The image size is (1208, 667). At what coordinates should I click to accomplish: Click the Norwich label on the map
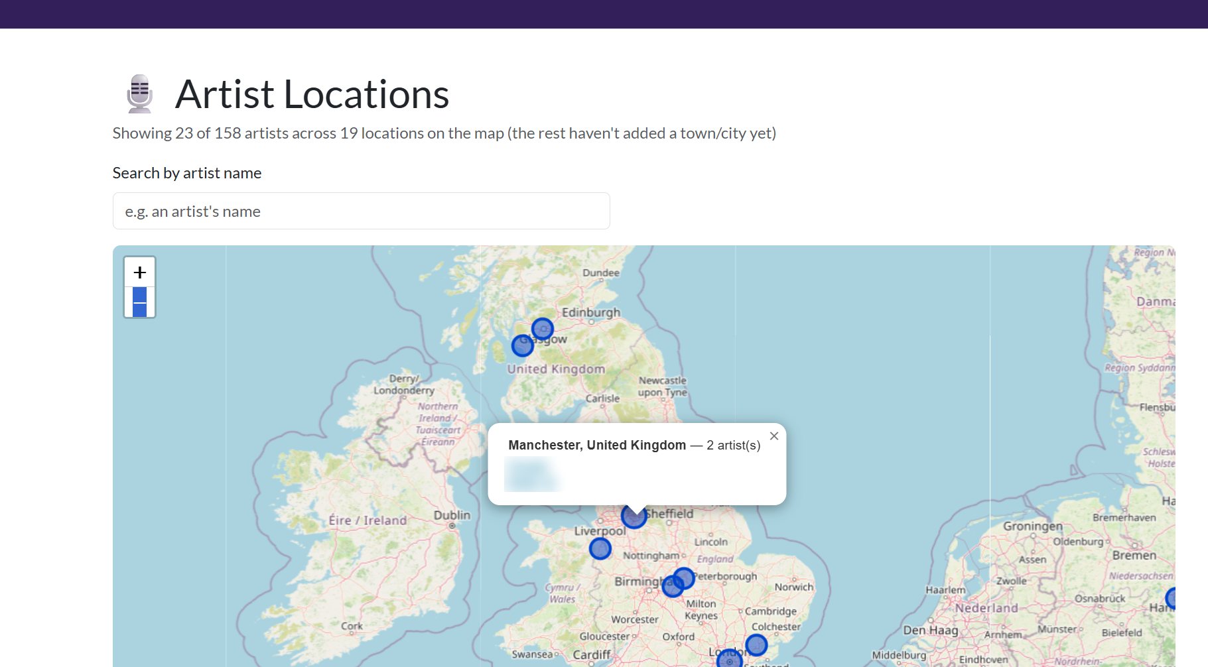click(x=793, y=587)
